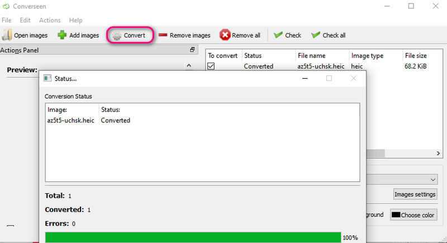Open the Help menu
Viewport: 447px width, 243px height.
click(x=75, y=20)
